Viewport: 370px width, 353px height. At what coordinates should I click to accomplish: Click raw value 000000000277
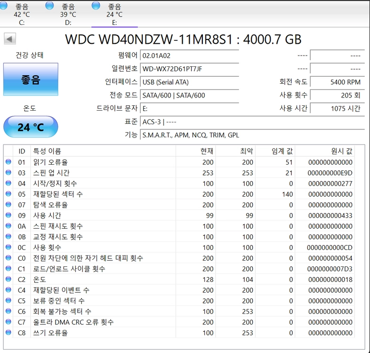330,184
